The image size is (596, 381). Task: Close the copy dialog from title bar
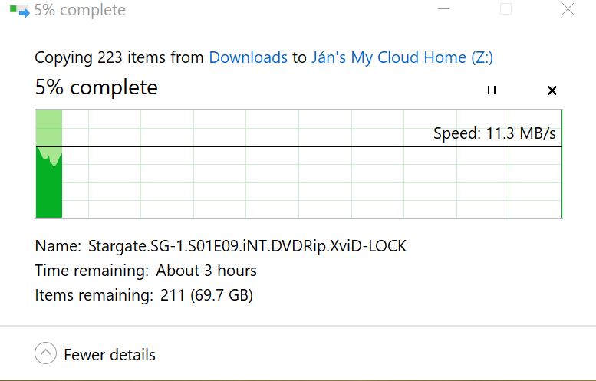568,8
